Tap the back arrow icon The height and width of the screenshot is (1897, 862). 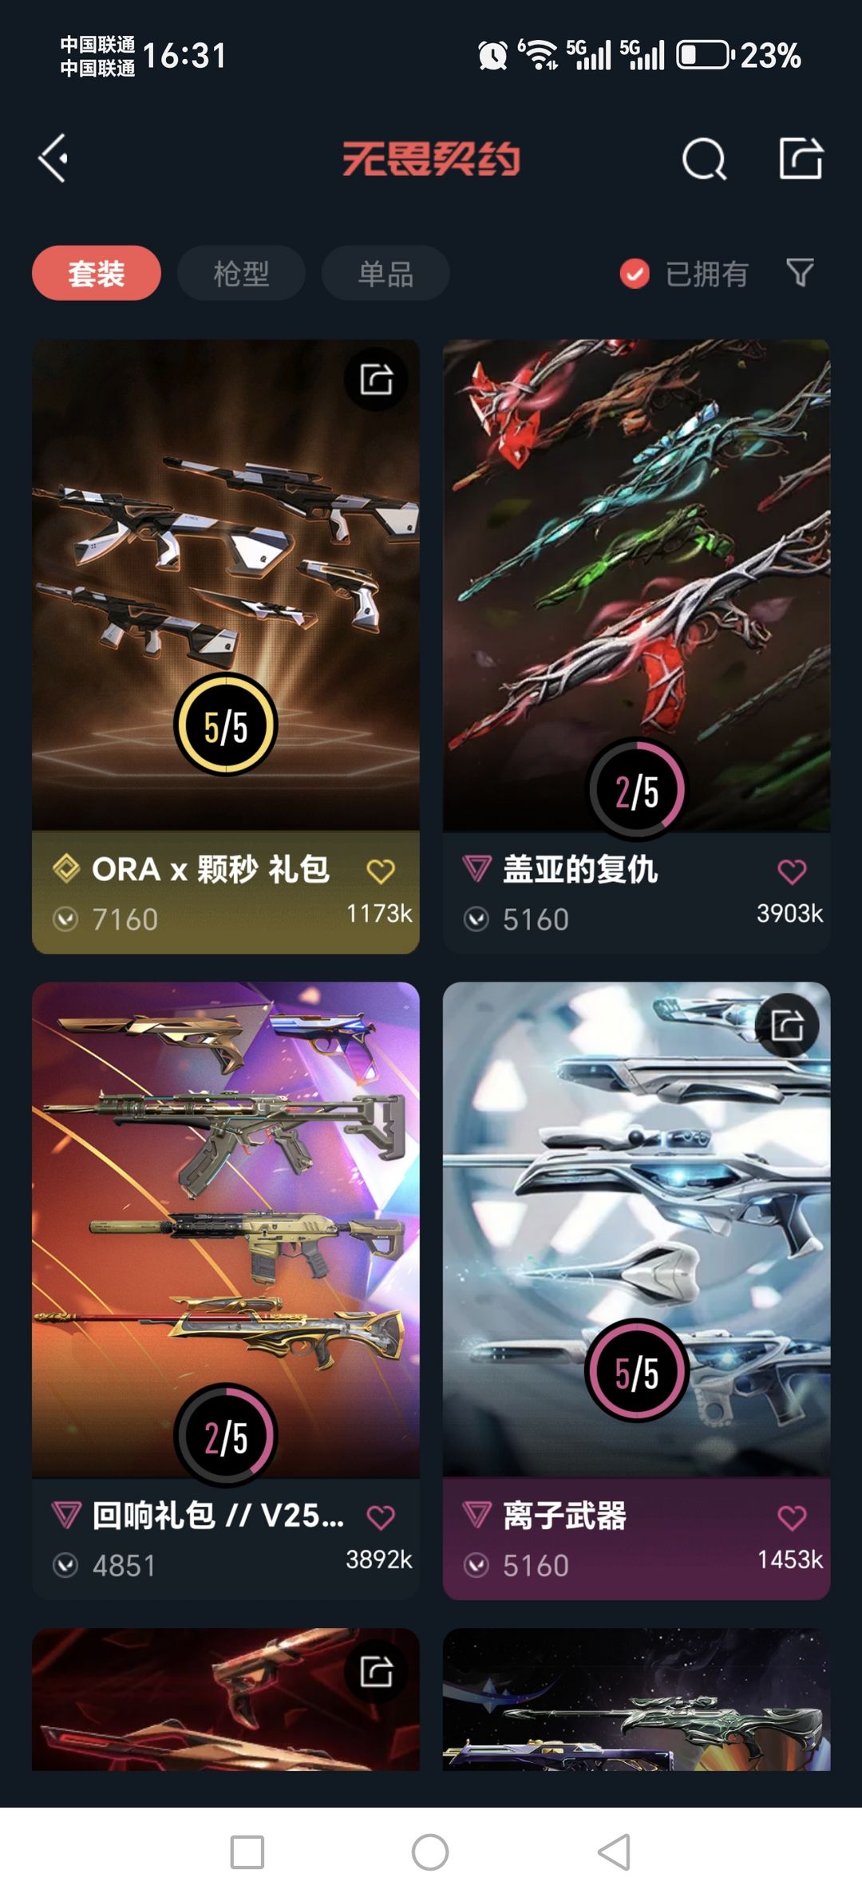(x=53, y=158)
